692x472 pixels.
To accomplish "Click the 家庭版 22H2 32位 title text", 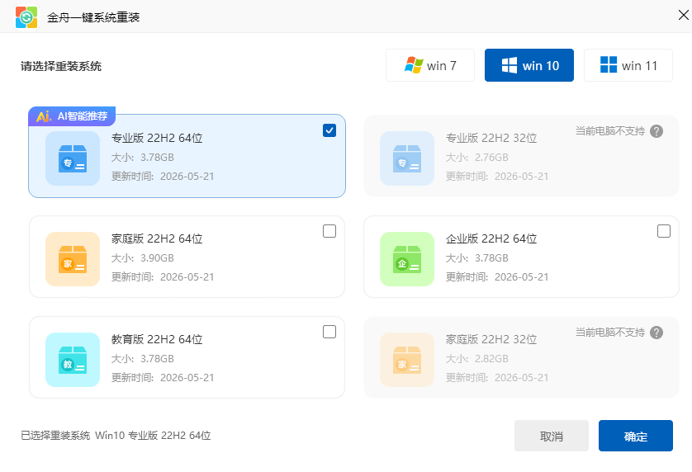I will pos(491,339).
